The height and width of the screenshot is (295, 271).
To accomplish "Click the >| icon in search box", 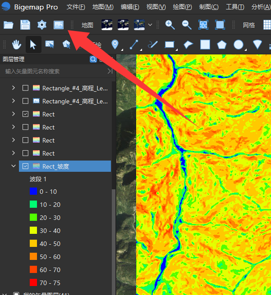I will 110,71.
